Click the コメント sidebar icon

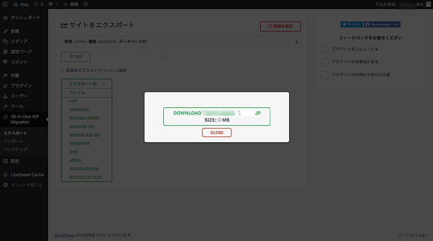(5, 62)
